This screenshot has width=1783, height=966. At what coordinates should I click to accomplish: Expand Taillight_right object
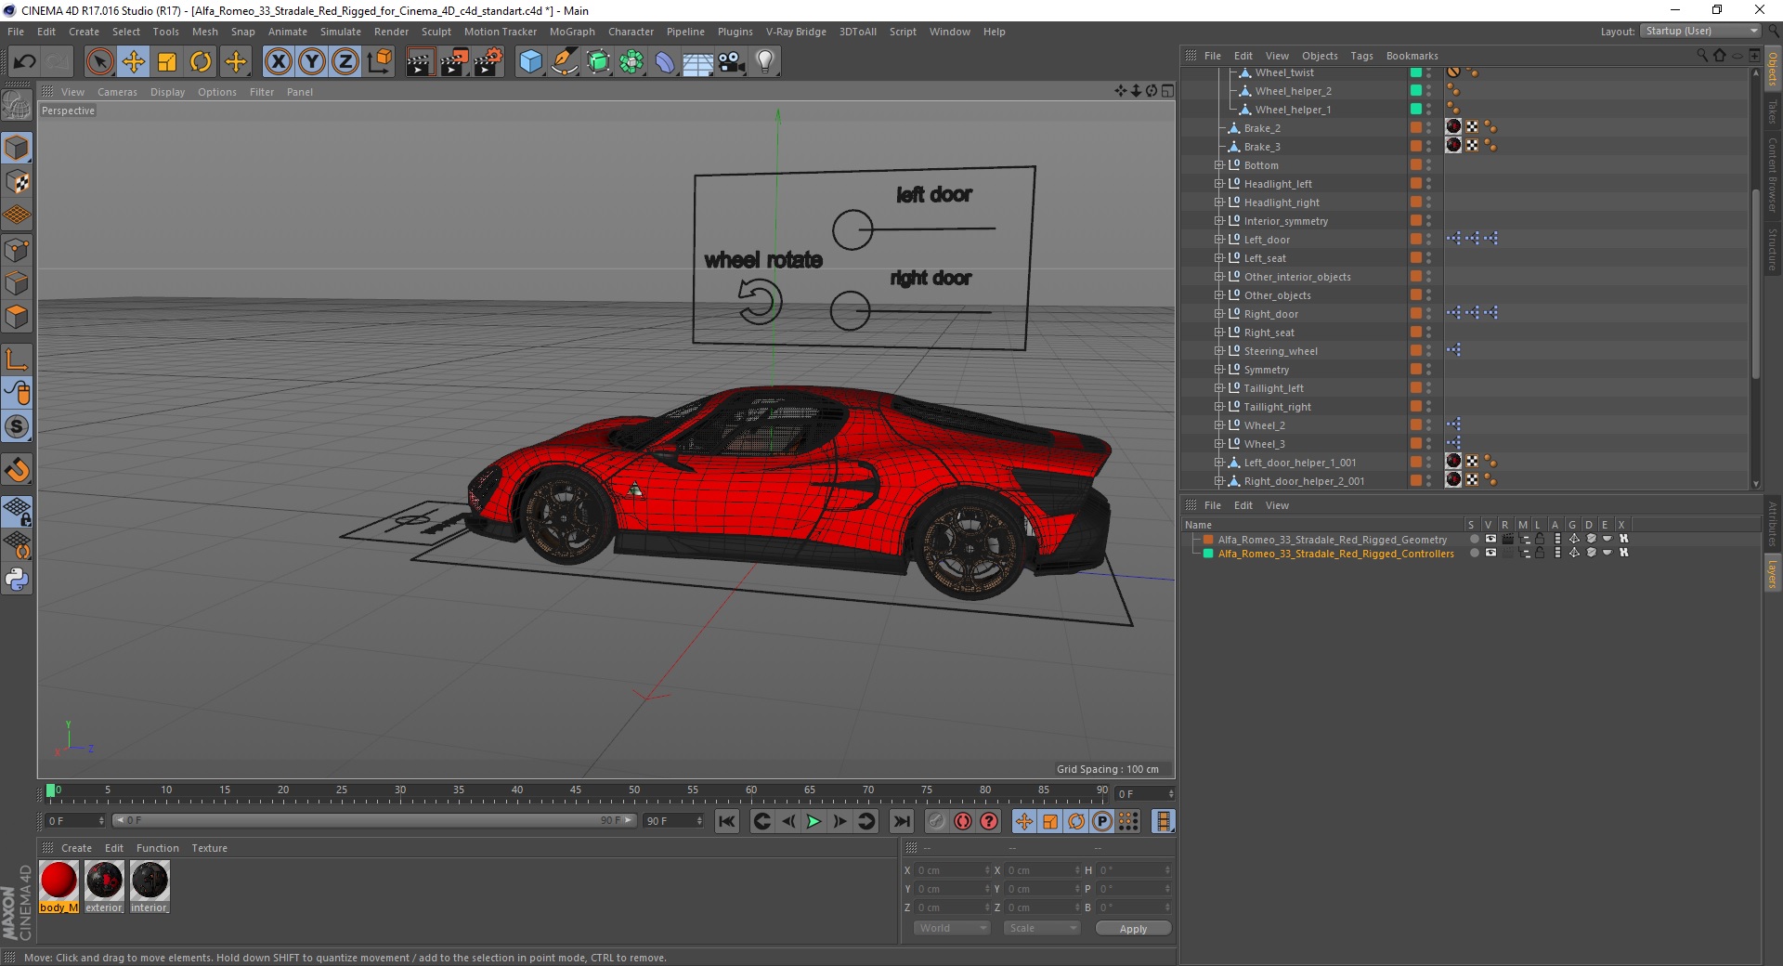(1218, 407)
